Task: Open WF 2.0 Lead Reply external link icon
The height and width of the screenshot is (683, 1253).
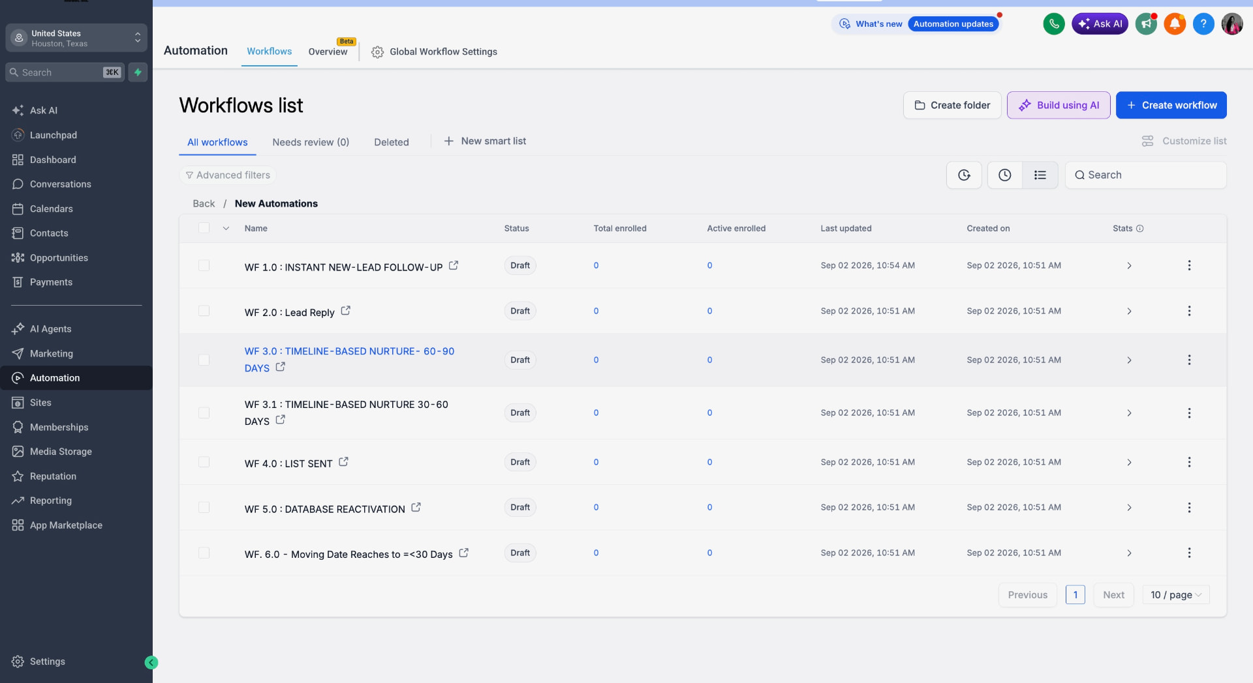Action: 346,311
